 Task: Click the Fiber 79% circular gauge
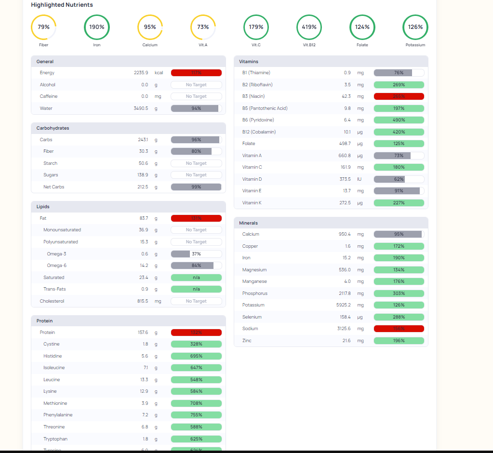[44, 27]
